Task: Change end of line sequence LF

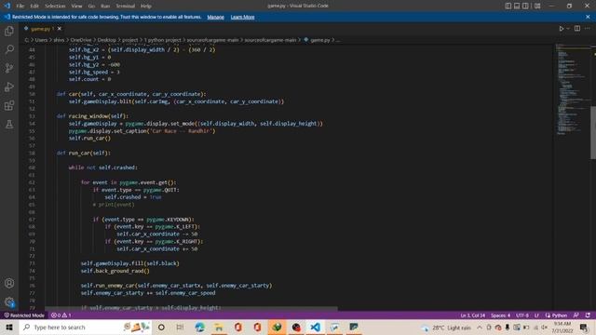Action: point(536,315)
